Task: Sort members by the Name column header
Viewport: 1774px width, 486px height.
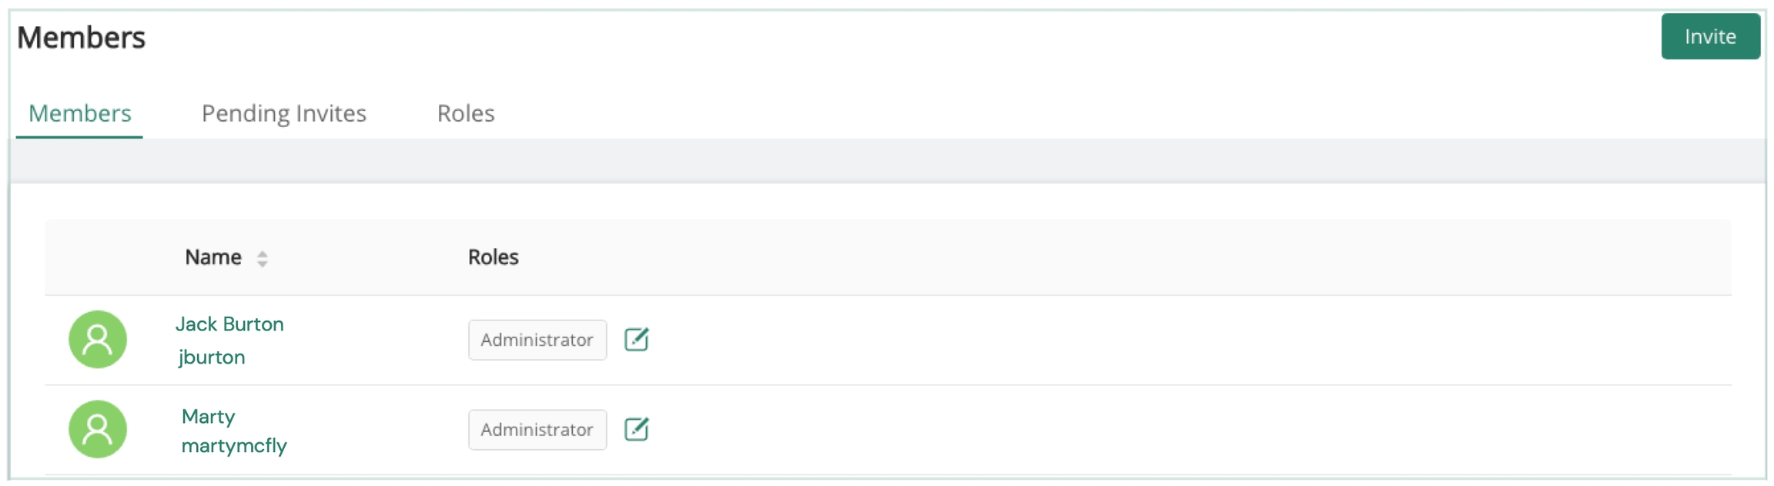Action: coord(213,257)
